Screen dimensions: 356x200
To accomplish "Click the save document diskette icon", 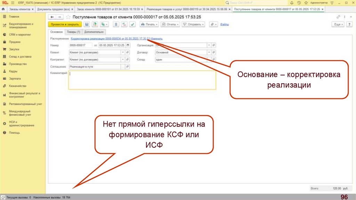I will 87,24.
